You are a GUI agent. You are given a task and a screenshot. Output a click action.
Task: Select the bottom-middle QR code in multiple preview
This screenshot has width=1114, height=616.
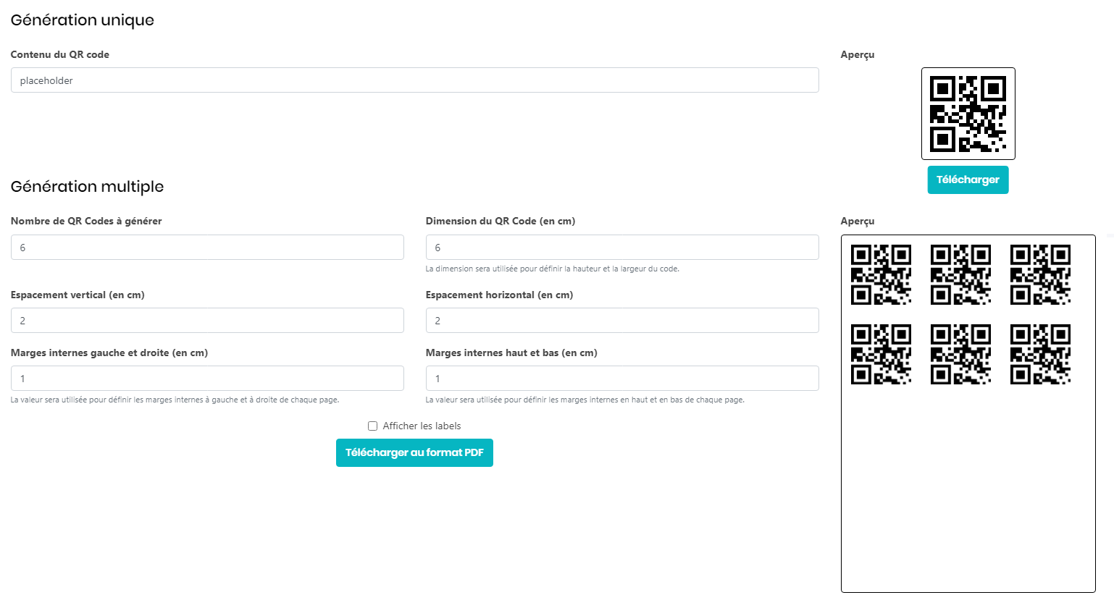tap(960, 354)
